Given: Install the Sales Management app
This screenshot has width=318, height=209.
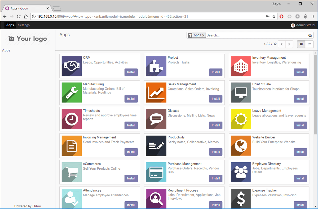Looking at the screenshot, I should click(x=216, y=99).
